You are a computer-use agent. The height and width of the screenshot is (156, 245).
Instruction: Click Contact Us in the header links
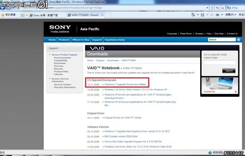tap(232, 34)
